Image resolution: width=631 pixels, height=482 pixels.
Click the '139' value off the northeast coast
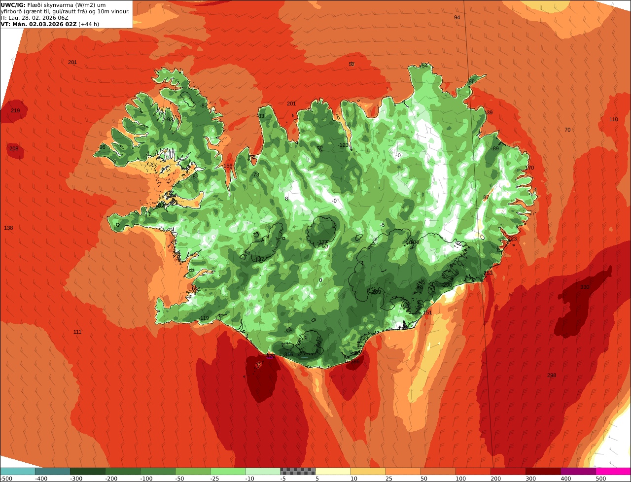pos(488,112)
